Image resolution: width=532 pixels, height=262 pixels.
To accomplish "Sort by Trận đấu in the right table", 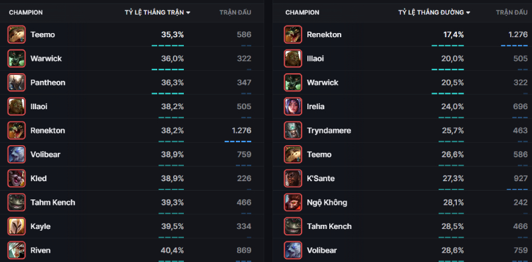I will coord(511,12).
